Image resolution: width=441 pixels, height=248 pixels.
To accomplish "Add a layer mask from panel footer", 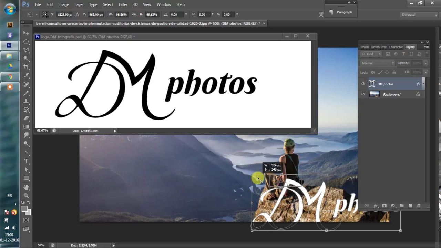I will (384, 206).
